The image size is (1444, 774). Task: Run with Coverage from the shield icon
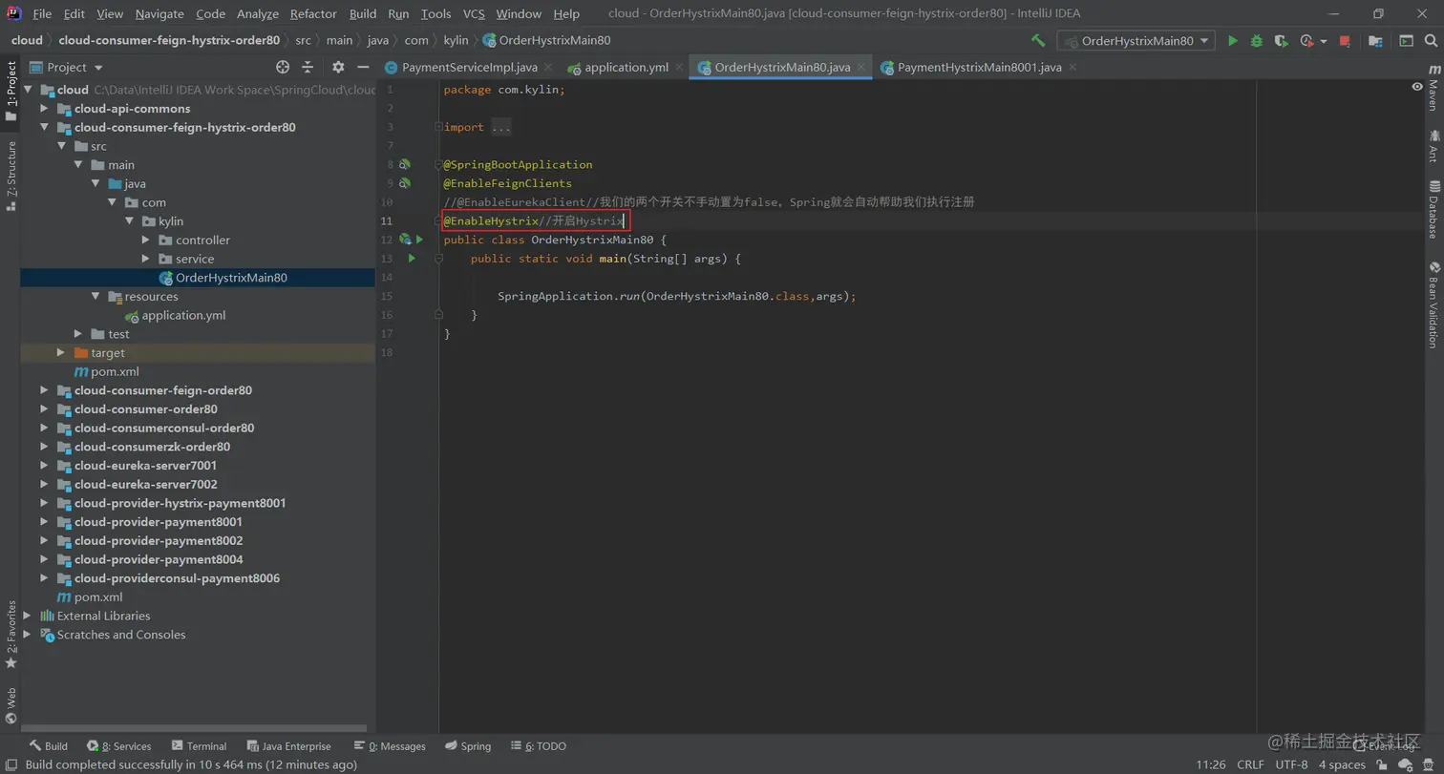click(x=1281, y=41)
